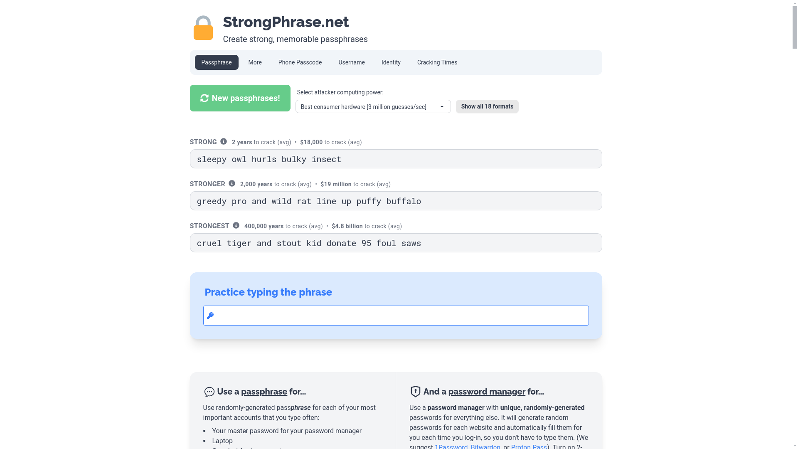Image resolution: width=798 pixels, height=449 pixels.
Task: Click the shield icon beside password manager heading
Action: pos(415,392)
